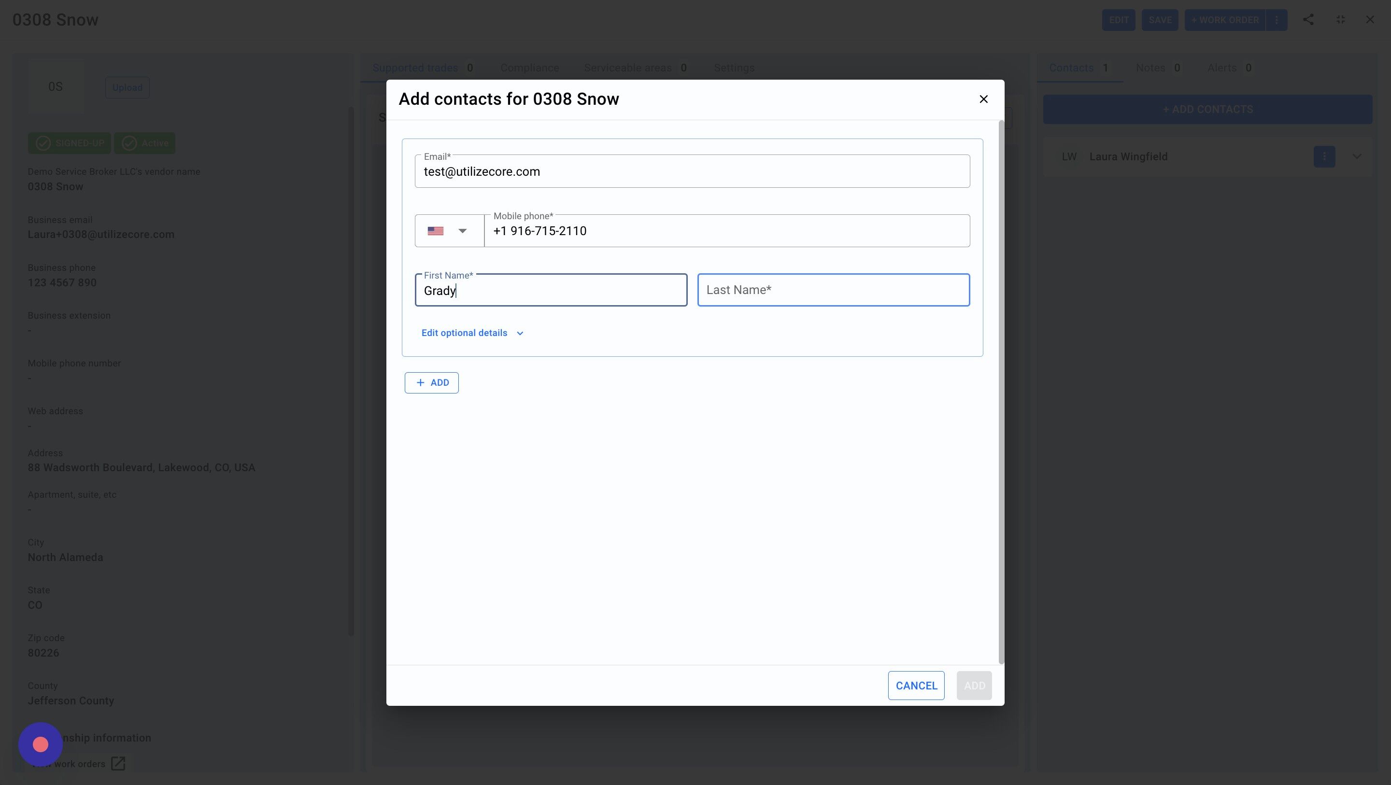The height and width of the screenshot is (785, 1391).
Task: Open Laura Wingfield's three-dot options menu
Action: tap(1324, 156)
